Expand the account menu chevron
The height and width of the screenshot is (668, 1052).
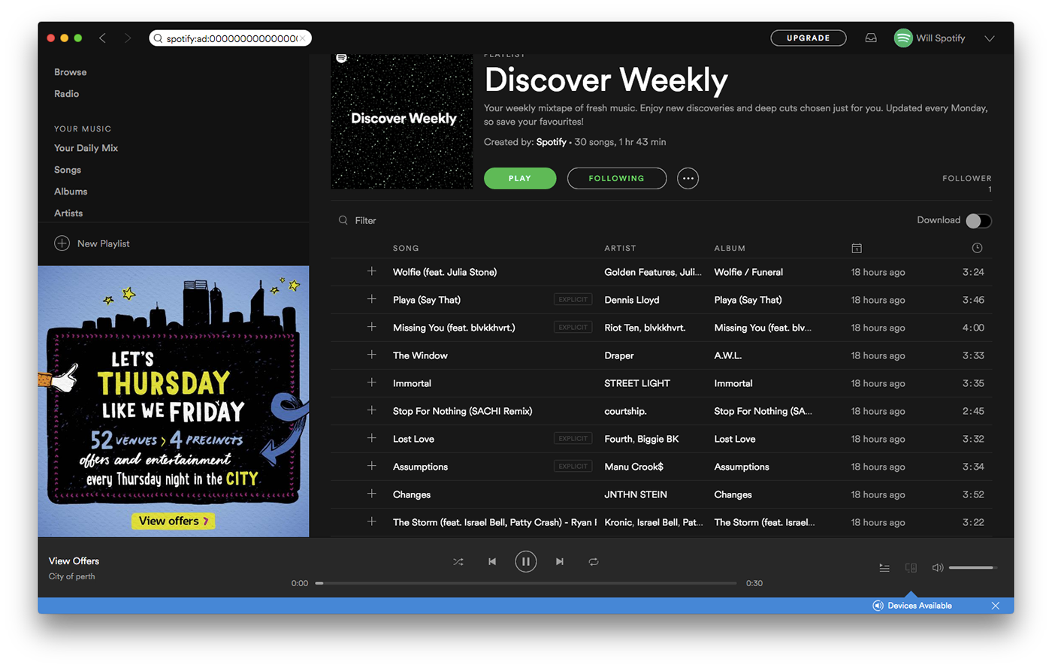(990, 38)
